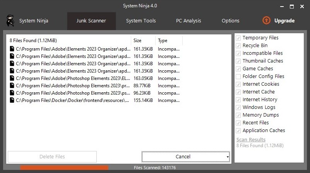Click the System Ninja ninja logo icon

(x=10, y=20)
